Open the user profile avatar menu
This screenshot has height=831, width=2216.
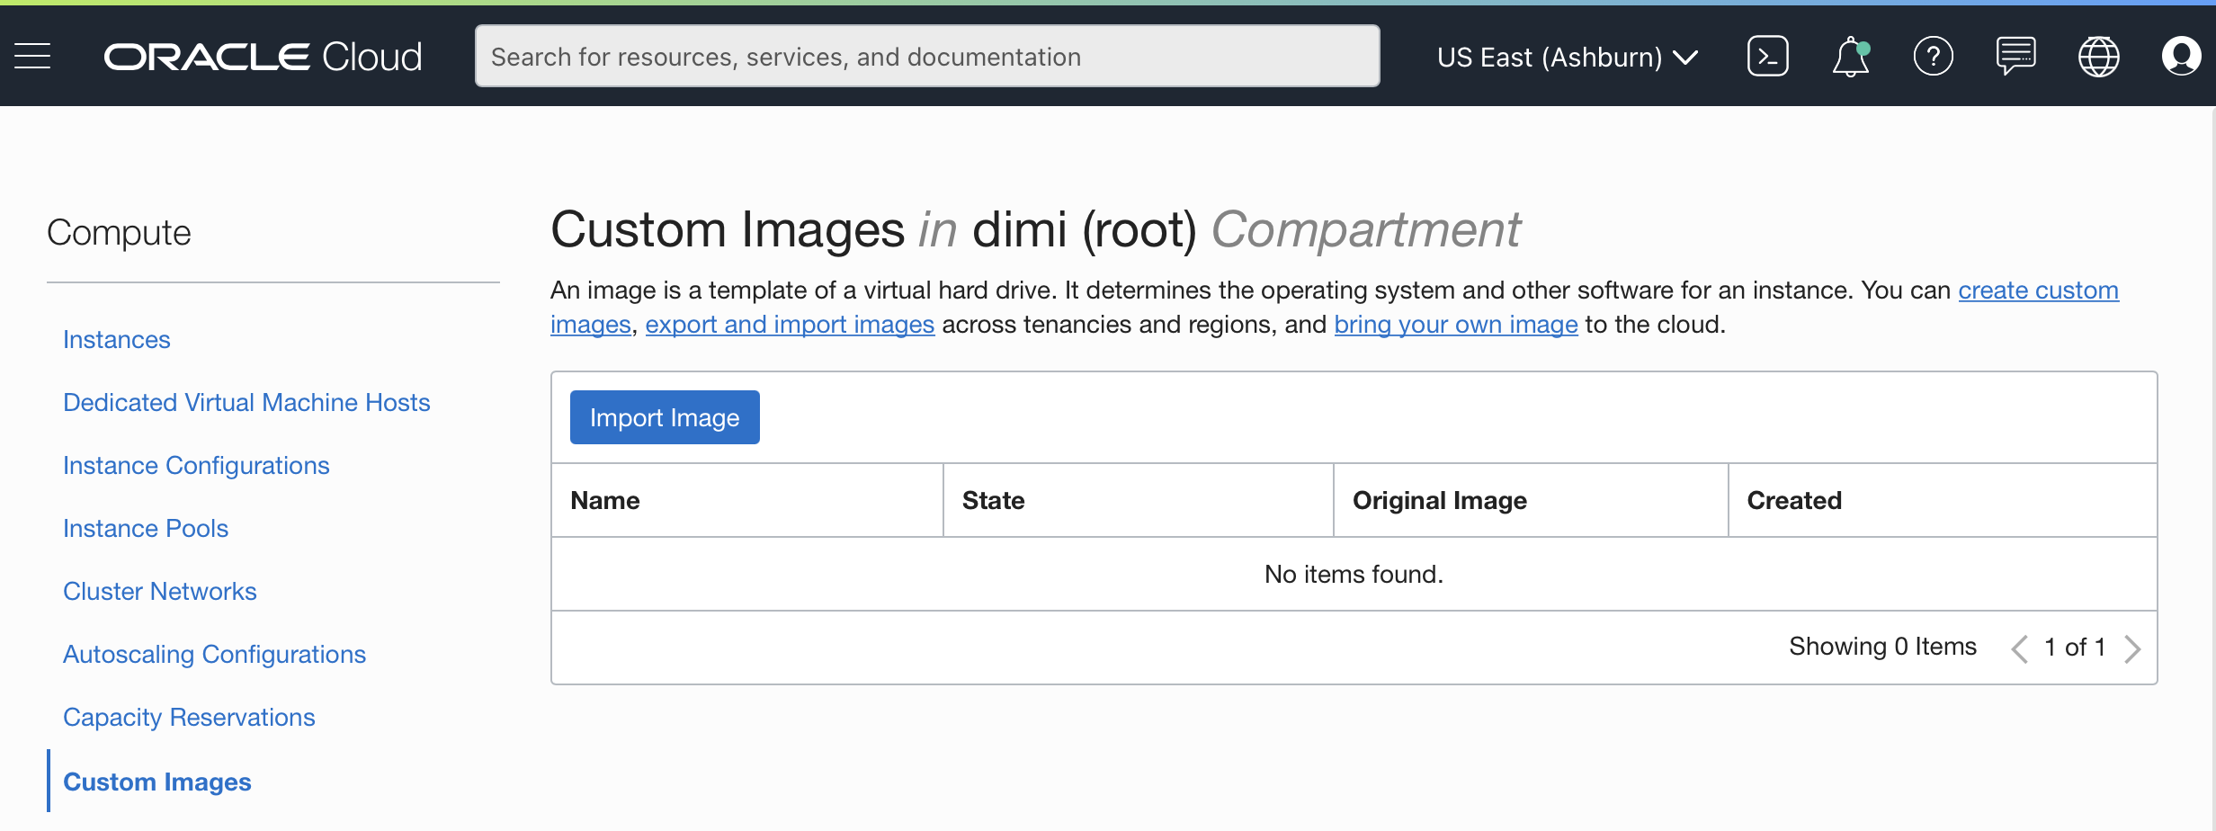[x=2181, y=57]
